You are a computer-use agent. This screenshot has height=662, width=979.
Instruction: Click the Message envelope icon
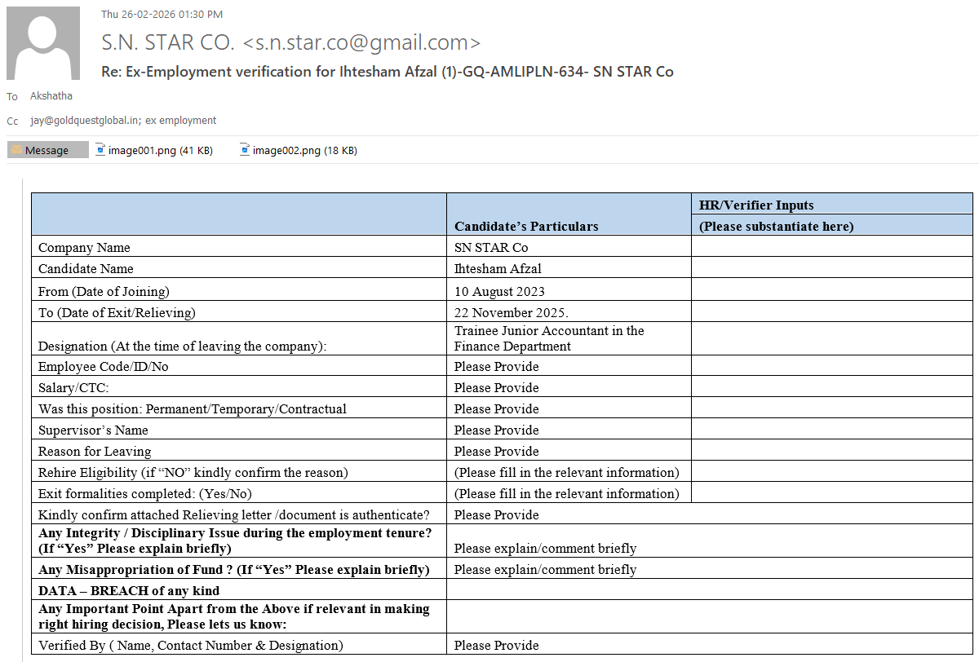pos(16,150)
